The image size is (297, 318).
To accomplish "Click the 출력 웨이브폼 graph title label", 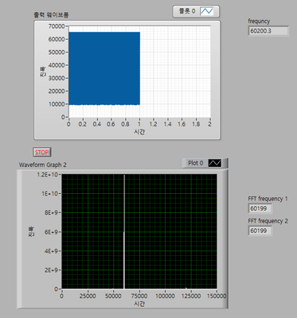I will point(52,15).
